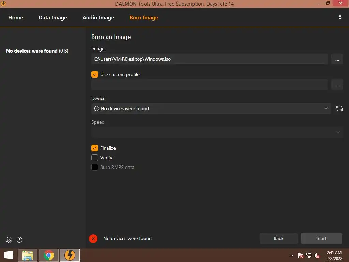Open the help question mark icon
The height and width of the screenshot is (262, 349).
click(x=19, y=240)
